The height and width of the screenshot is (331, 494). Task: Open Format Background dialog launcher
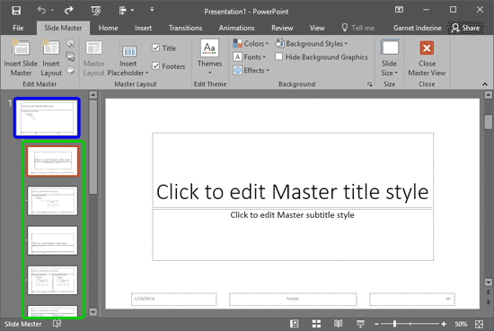(x=369, y=84)
